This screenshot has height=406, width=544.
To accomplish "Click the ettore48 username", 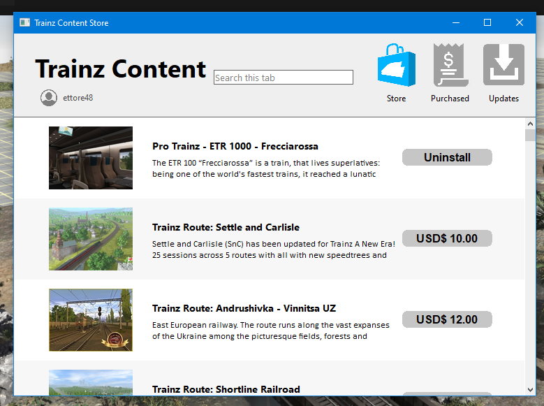I will pos(78,98).
